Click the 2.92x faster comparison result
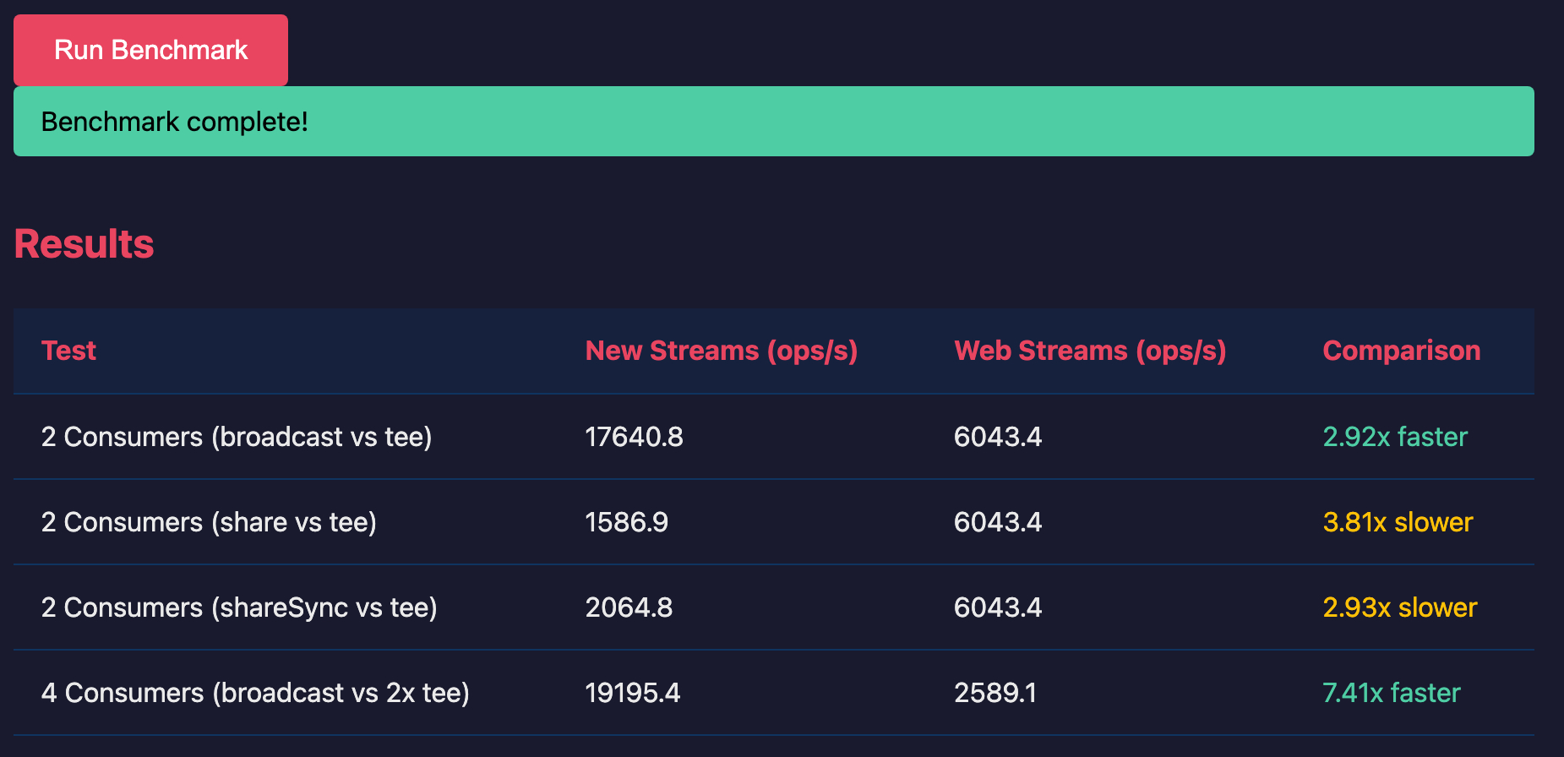1564x757 pixels. 1394,437
